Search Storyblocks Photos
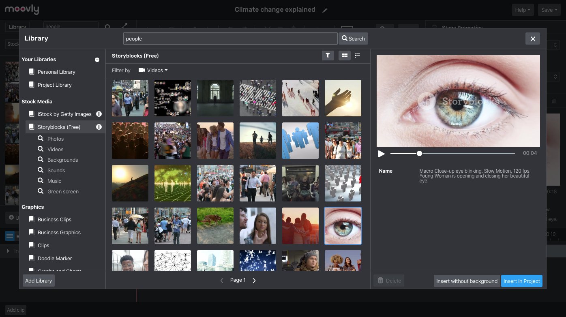The height and width of the screenshot is (317, 566). [x=55, y=139]
